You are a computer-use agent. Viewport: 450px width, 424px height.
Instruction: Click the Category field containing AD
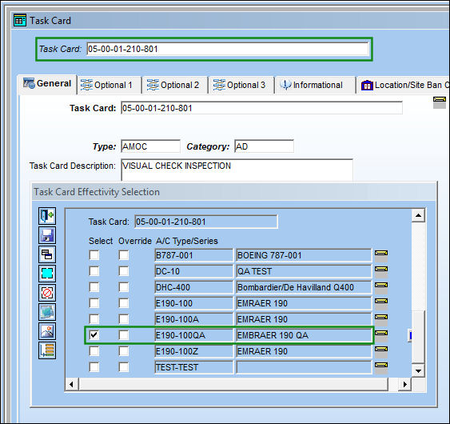pos(264,146)
